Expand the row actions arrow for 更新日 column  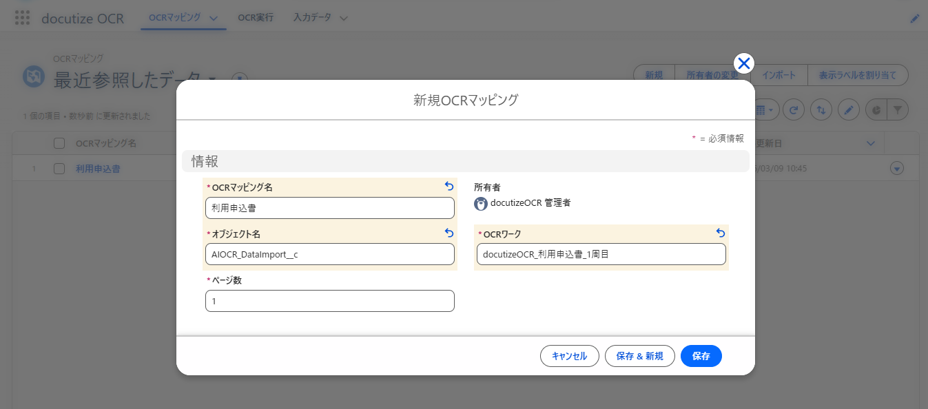(x=870, y=143)
